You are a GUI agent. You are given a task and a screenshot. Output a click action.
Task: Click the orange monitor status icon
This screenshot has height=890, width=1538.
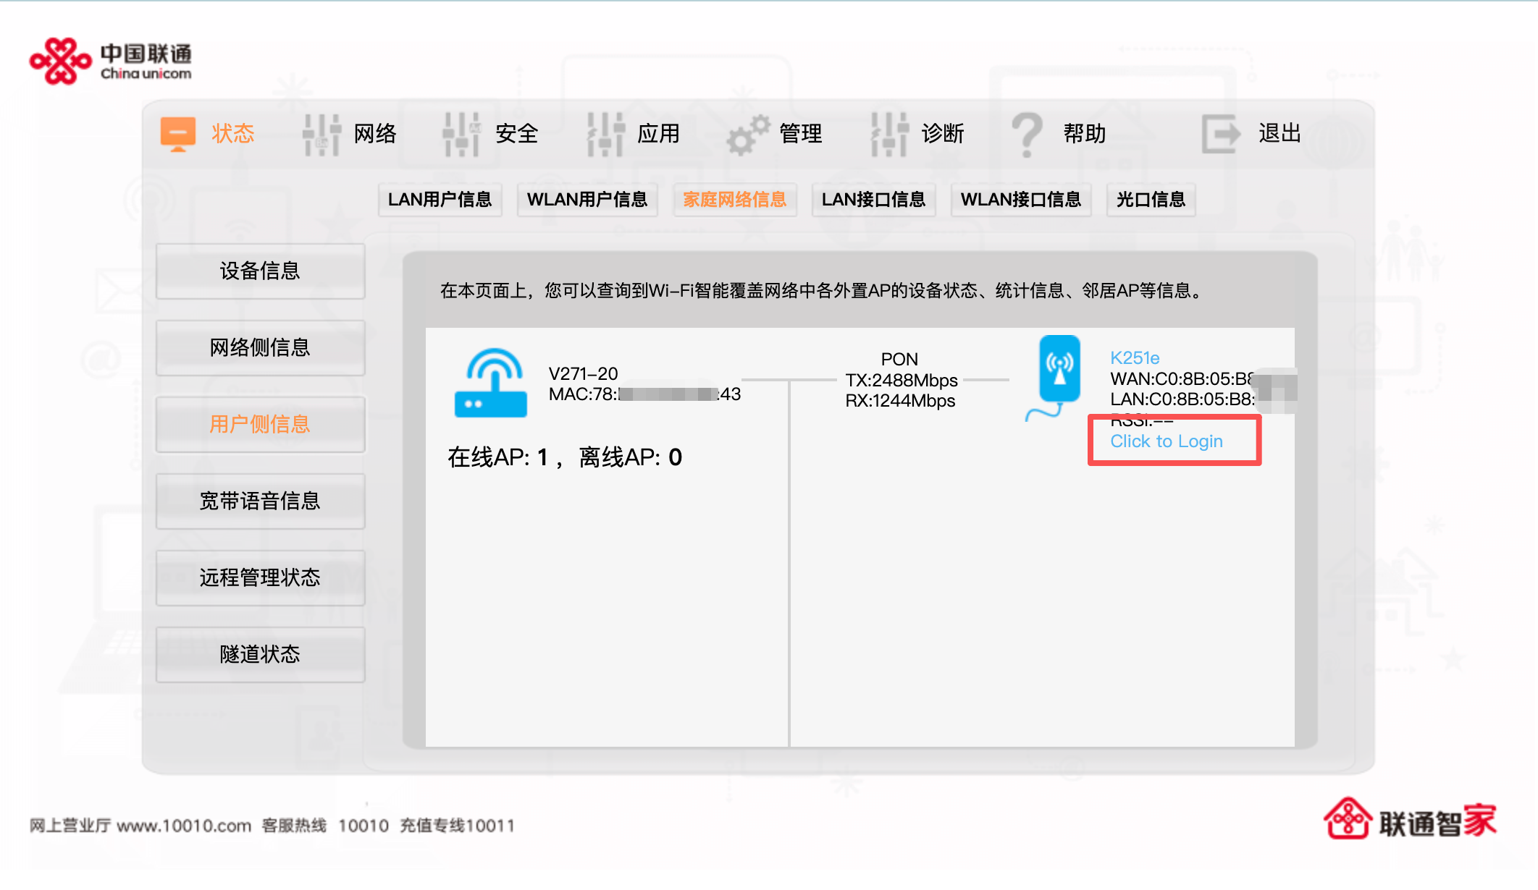[x=178, y=134]
